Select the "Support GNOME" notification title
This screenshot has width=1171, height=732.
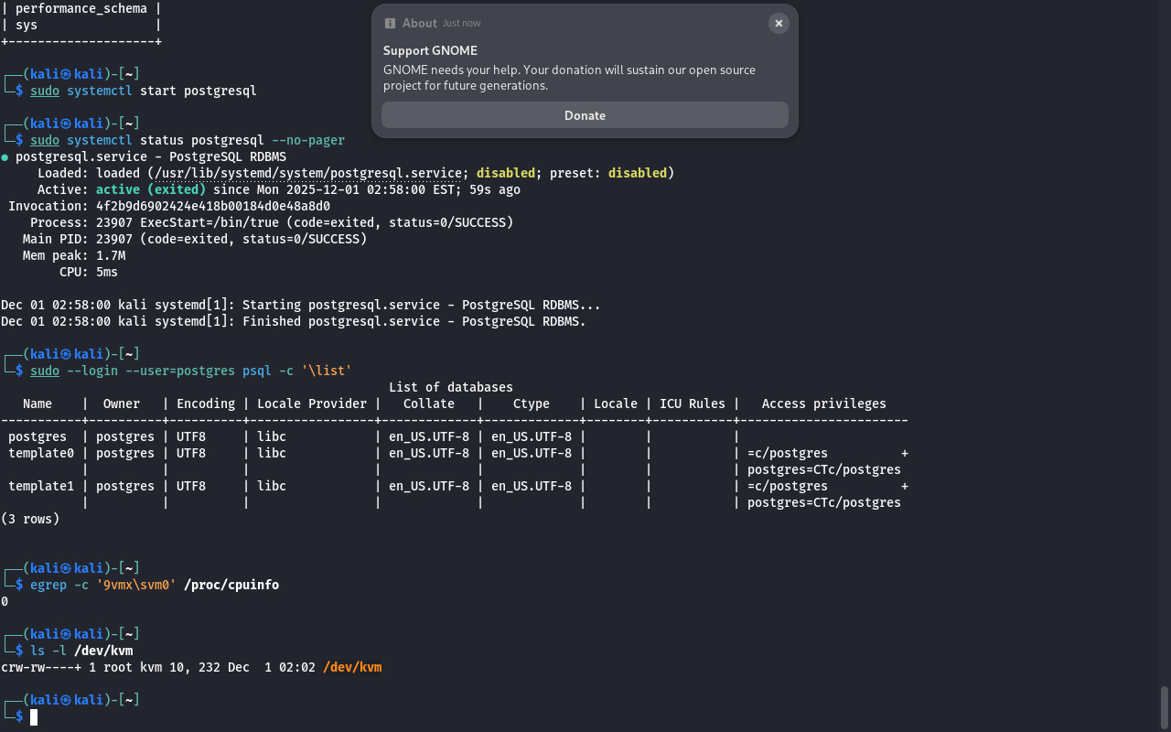click(x=430, y=50)
